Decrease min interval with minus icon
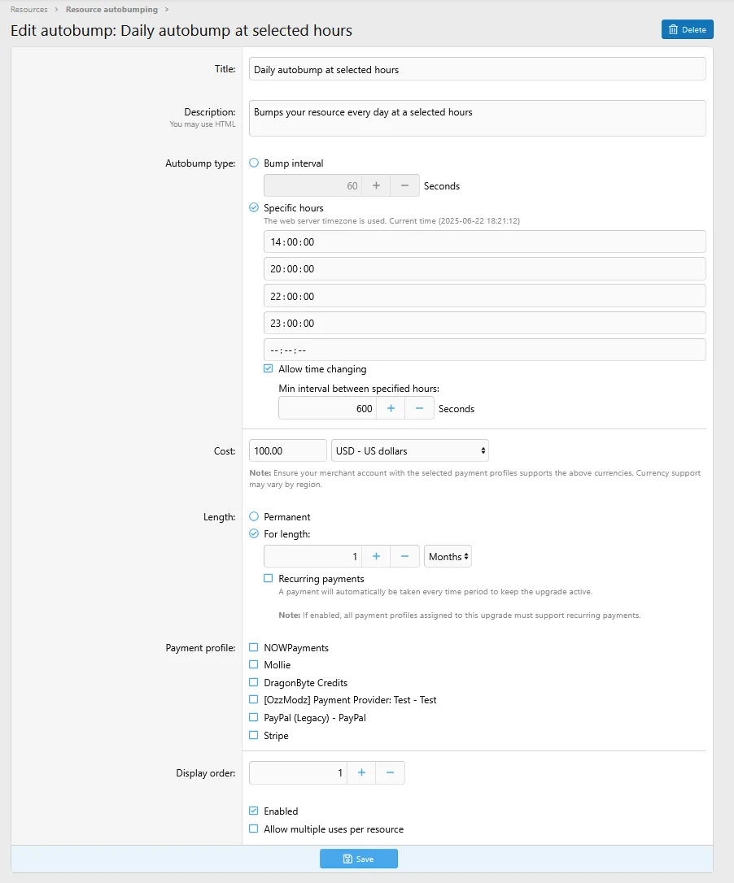 point(419,408)
